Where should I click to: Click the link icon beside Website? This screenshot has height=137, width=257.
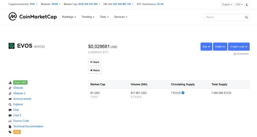coord(10,88)
